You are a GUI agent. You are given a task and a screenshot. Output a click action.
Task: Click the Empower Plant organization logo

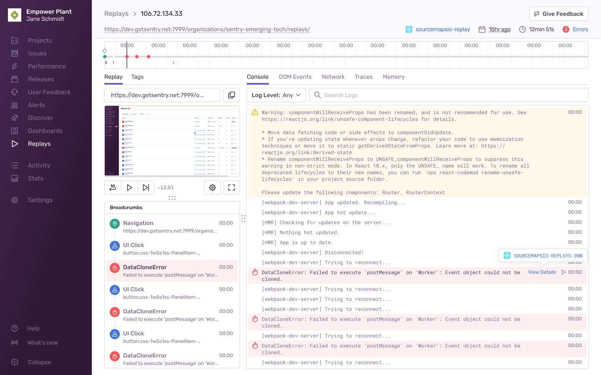[15, 15]
